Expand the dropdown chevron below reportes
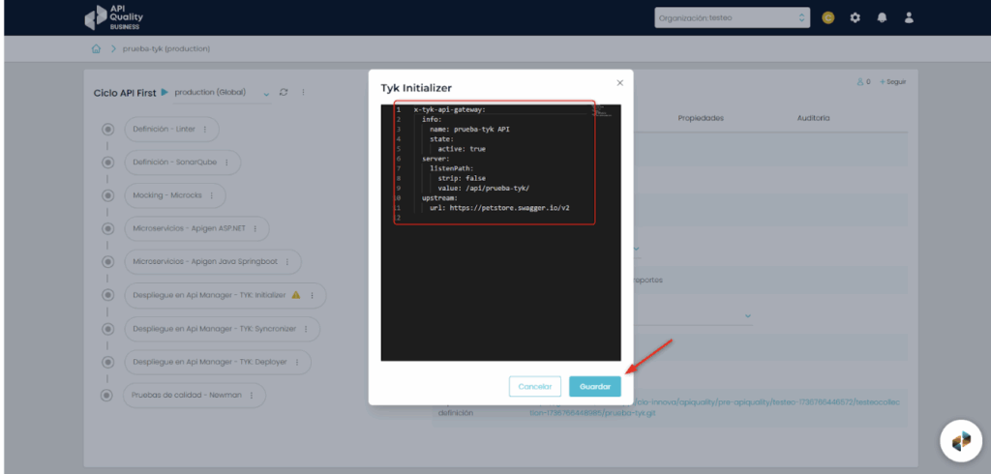This screenshot has width=991, height=474. point(748,314)
